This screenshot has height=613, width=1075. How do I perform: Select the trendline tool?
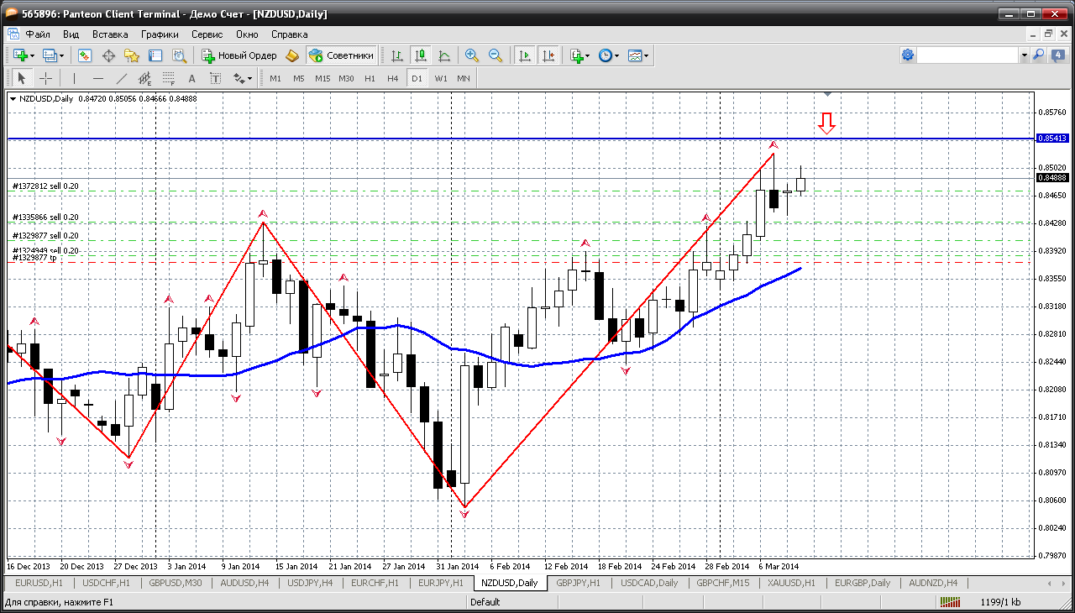point(122,78)
